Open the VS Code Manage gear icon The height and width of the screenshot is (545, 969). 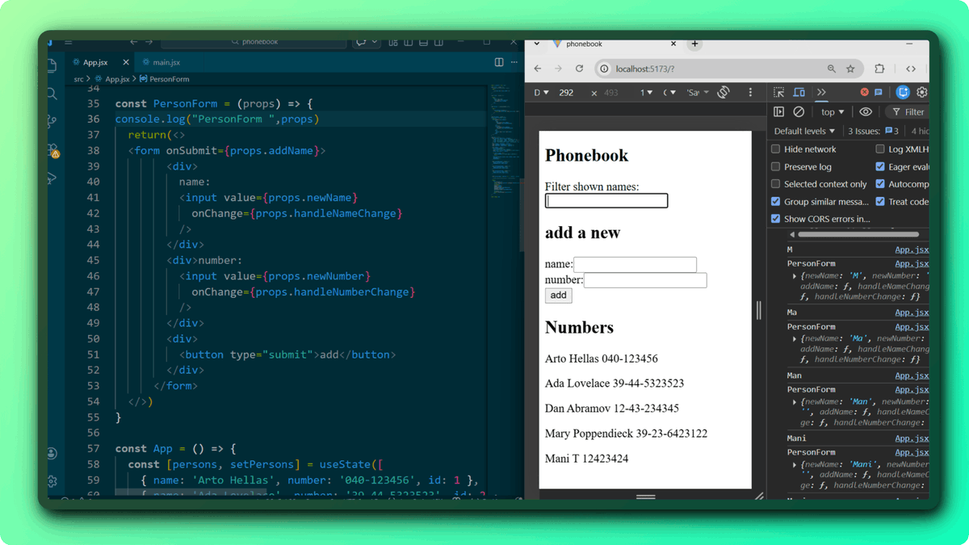coord(52,481)
